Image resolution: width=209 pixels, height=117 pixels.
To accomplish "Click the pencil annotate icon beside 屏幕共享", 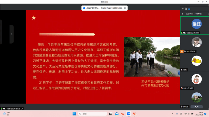I will (22, 109).
